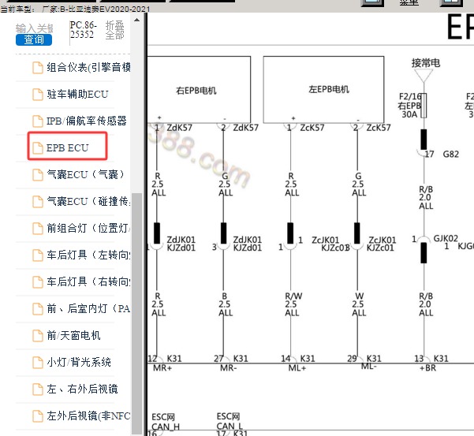Viewport: 474px width, 436px height.
Task: Click the document icon beside 前组合灯(位置灯
Action: (x=38, y=228)
